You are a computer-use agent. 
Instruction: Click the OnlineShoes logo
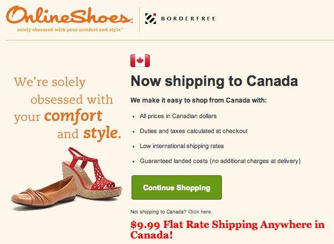tap(69, 14)
